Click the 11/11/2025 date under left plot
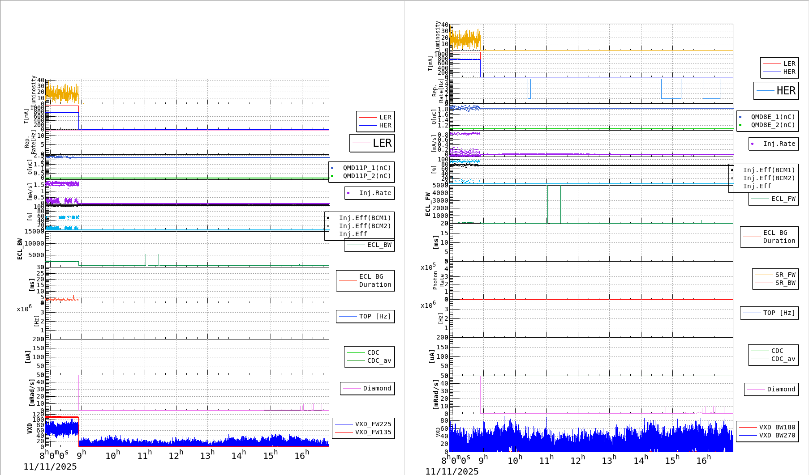Image resolution: width=809 pixels, height=475 pixels. [x=50, y=467]
